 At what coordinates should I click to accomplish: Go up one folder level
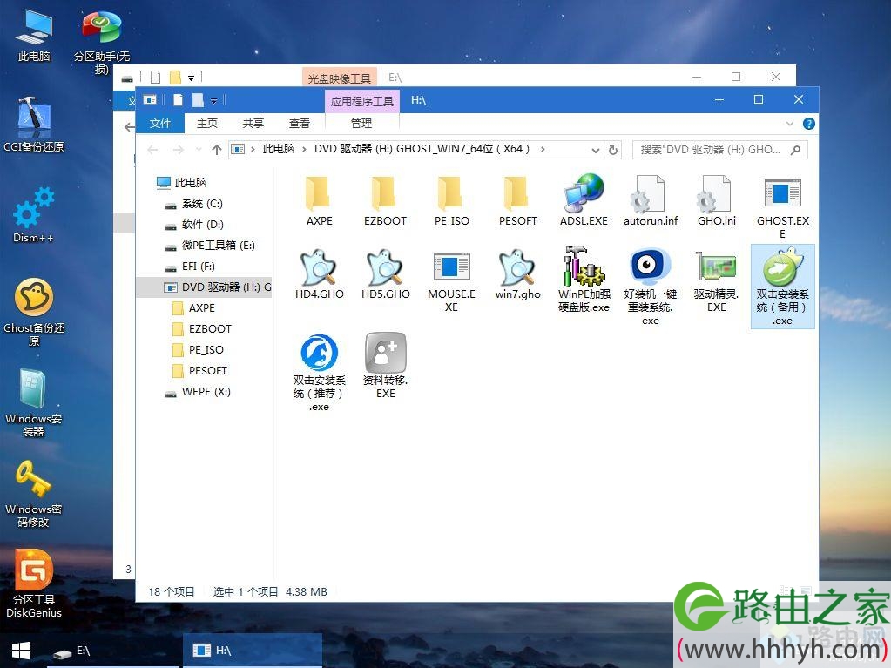click(x=217, y=150)
